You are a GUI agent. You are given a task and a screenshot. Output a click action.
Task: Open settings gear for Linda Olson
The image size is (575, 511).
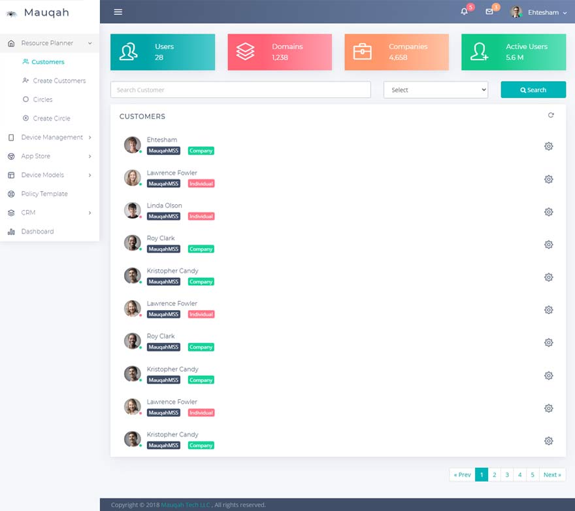coord(549,211)
